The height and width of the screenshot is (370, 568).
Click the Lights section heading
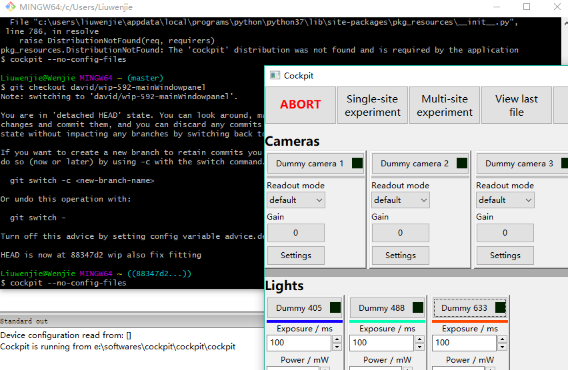tap(285, 285)
